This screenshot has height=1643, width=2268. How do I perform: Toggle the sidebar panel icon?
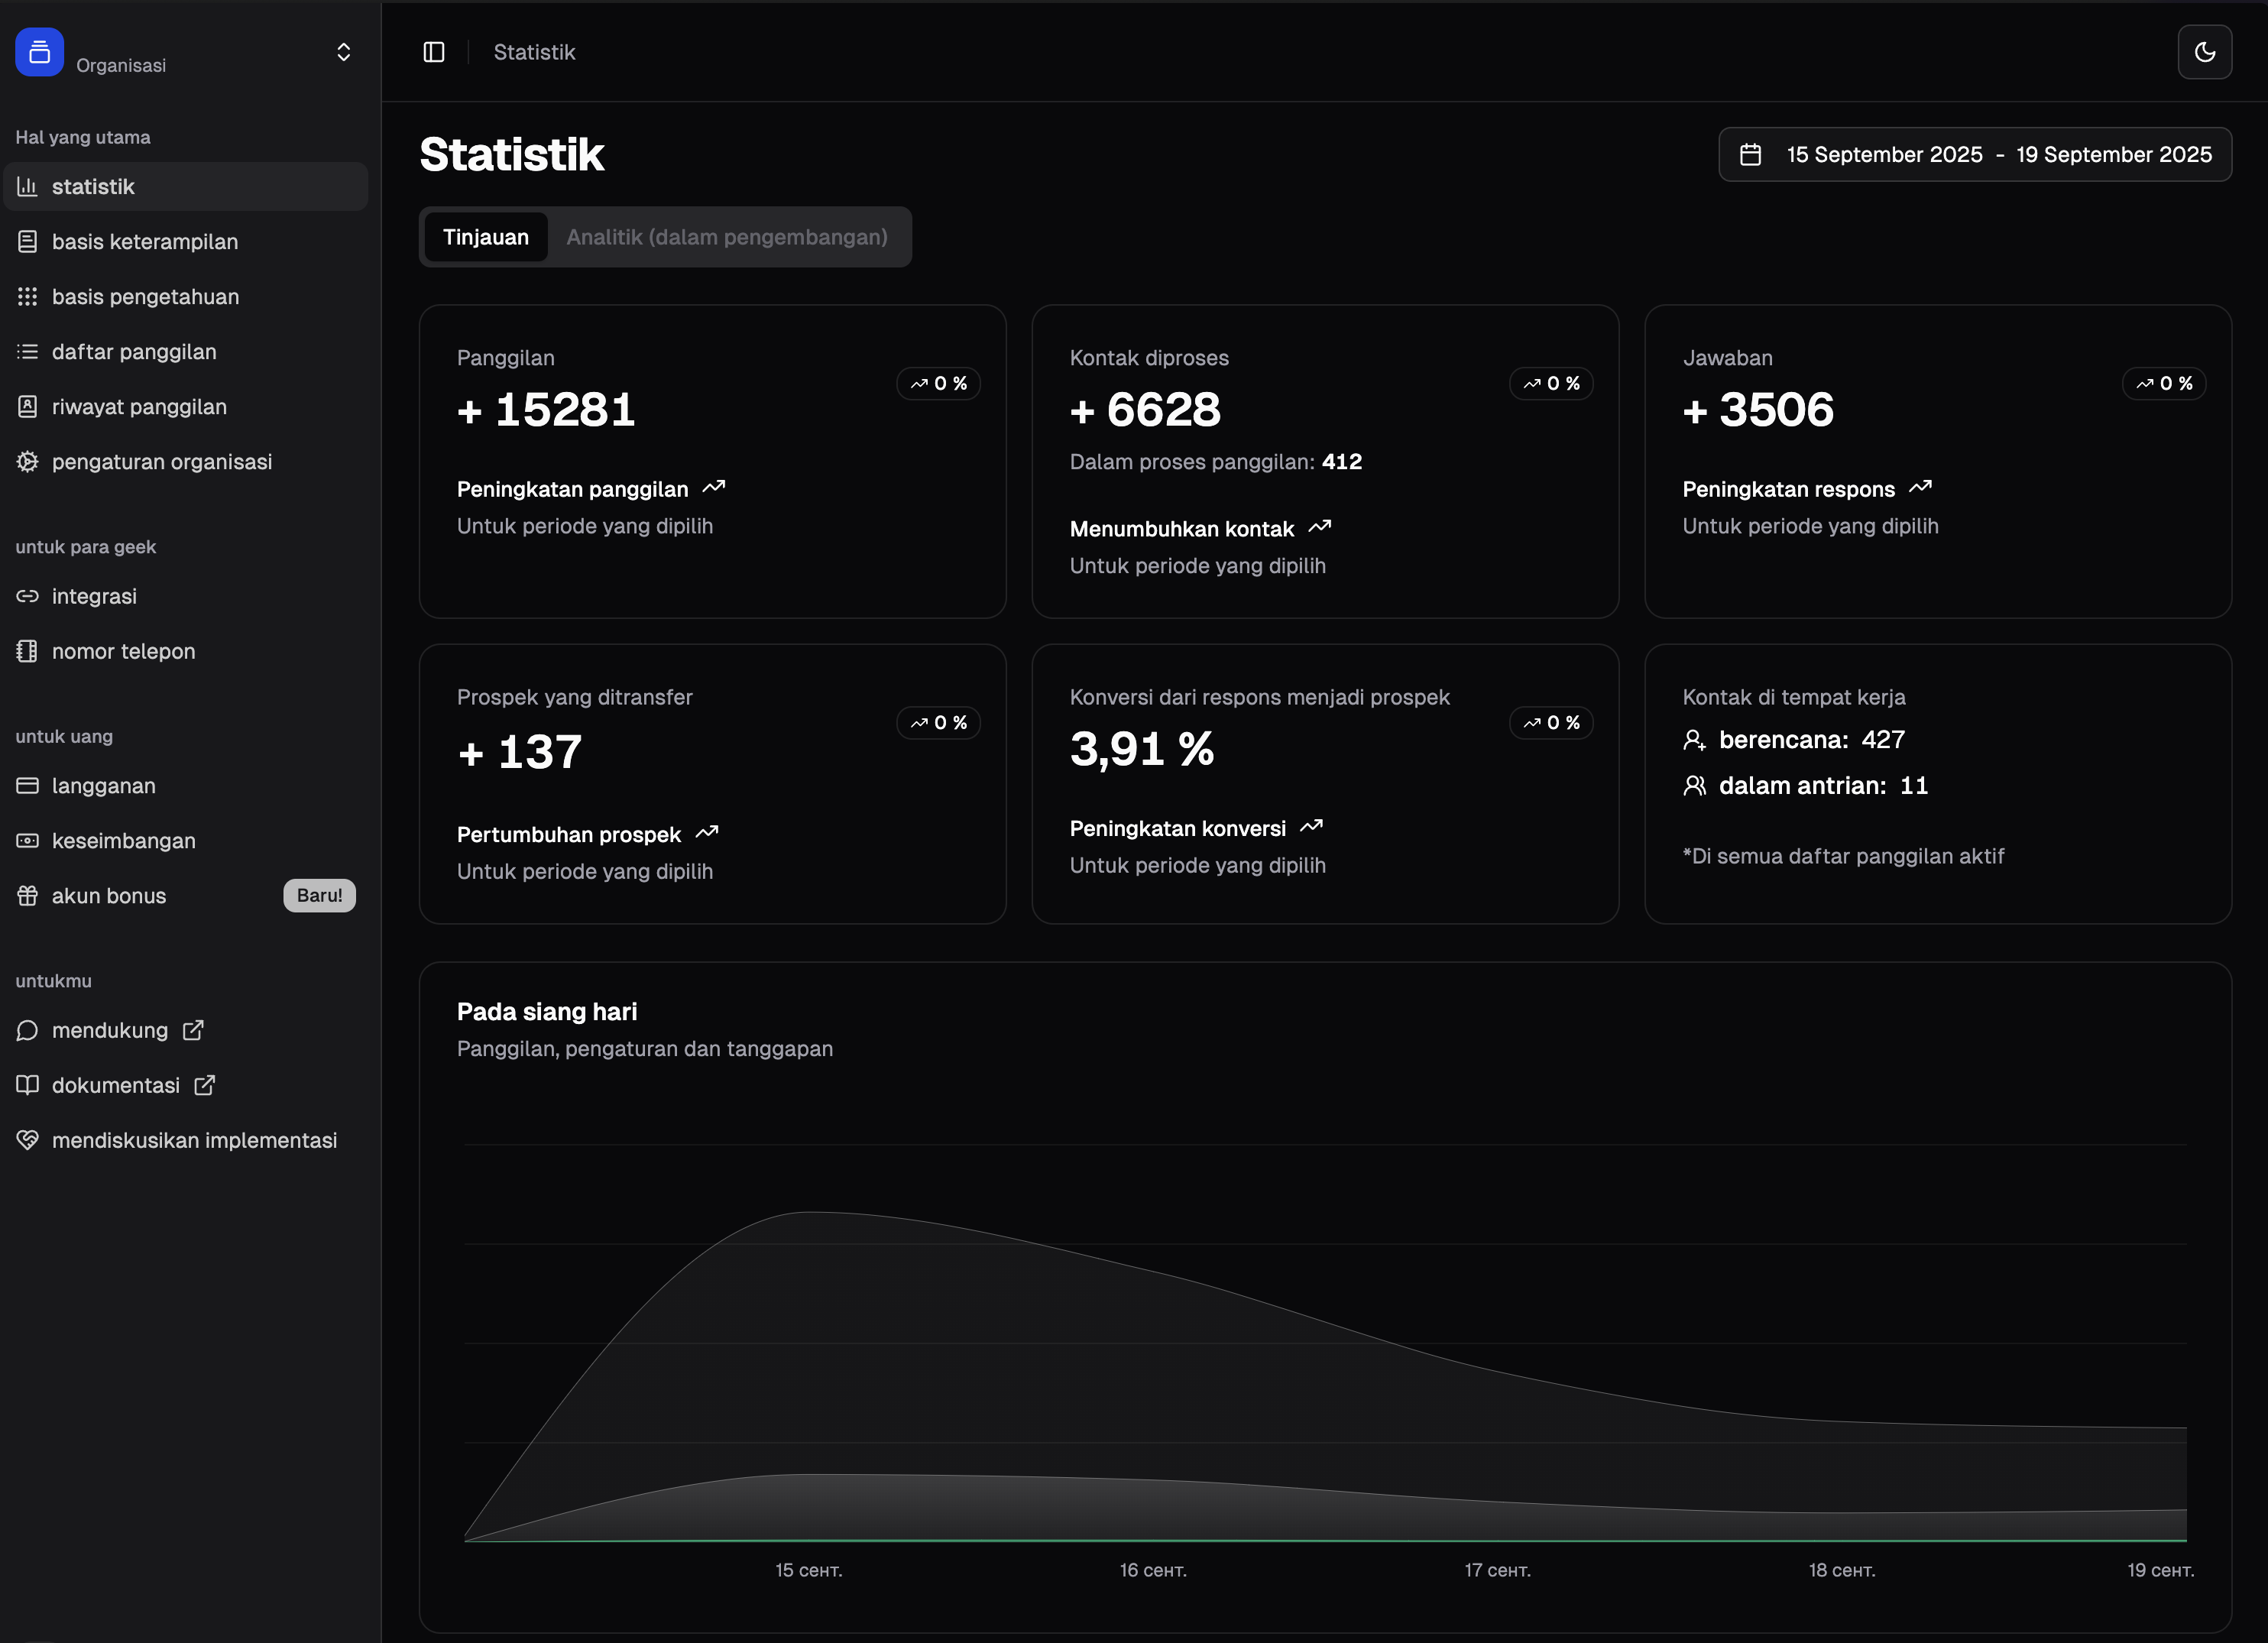click(433, 52)
